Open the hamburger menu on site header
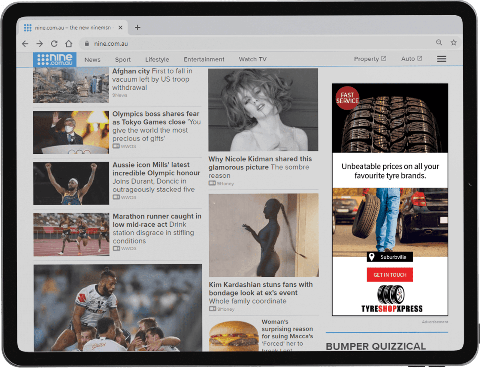 (441, 59)
